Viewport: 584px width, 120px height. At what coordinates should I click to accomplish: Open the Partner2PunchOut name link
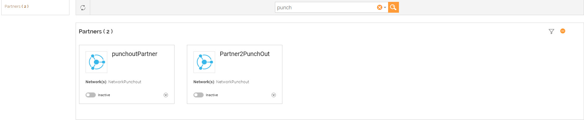(245, 54)
